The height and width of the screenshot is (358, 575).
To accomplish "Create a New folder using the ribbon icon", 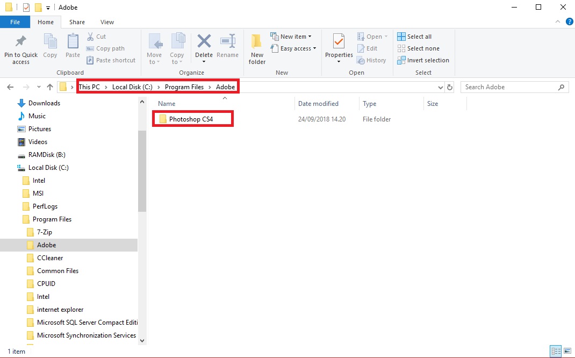I will (x=256, y=47).
